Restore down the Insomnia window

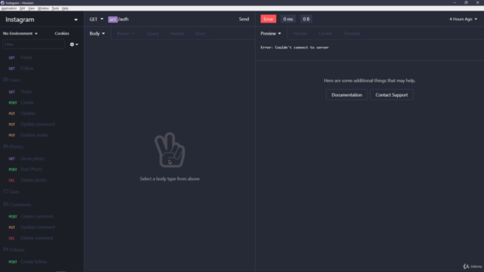[466, 2]
